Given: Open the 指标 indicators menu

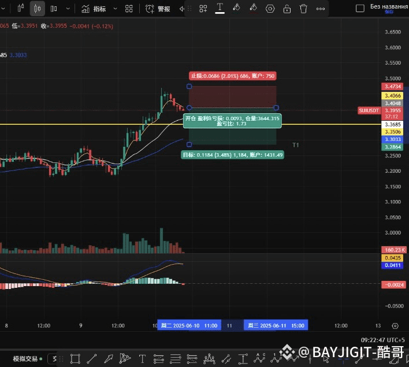Looking at the screenshot, I should pyautogui.click(x=94, y=9).
